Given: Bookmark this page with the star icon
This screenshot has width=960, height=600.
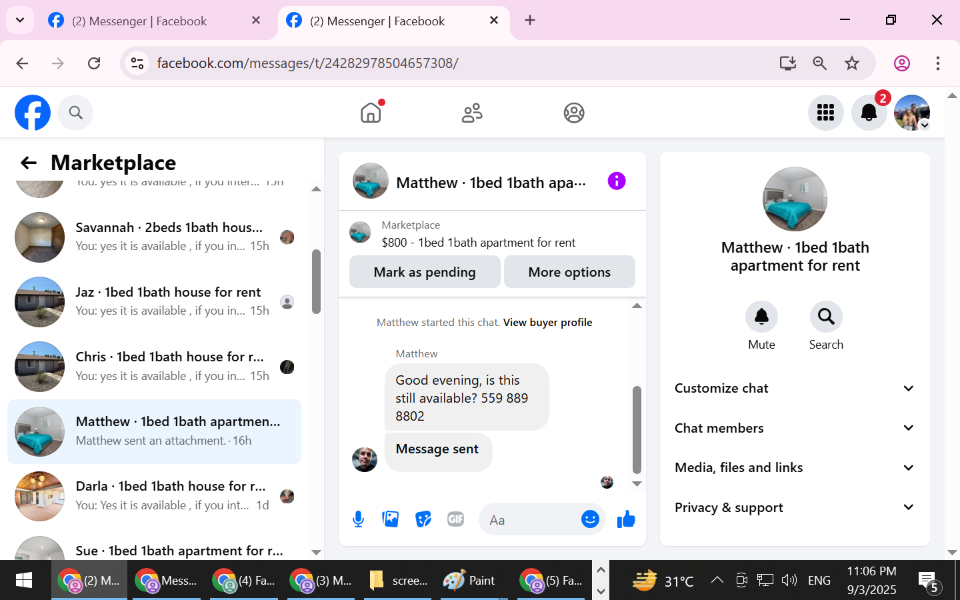Looking at the screenshot, I should click(852, 63).
